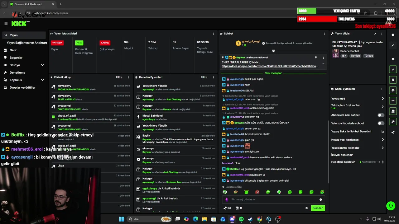Open Windows Start menu
Image resolution: width=399 pixels, height=224 pixels.
[x=121, y=219]
